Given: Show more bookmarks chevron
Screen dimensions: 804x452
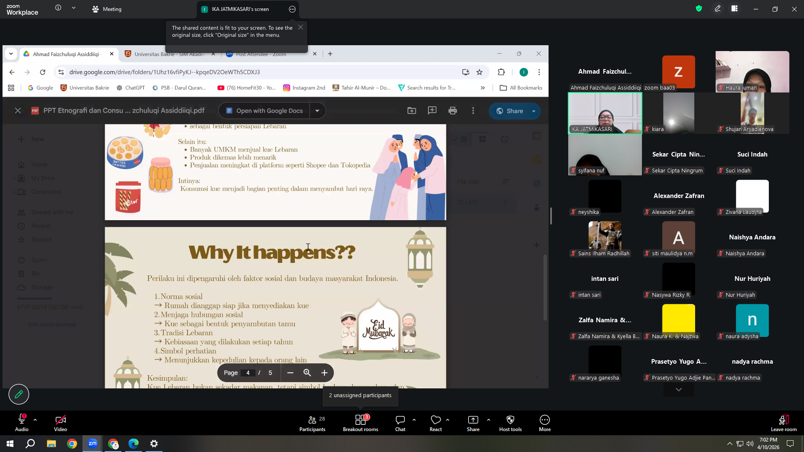Looking at the screenshot, I should [483, 88].
